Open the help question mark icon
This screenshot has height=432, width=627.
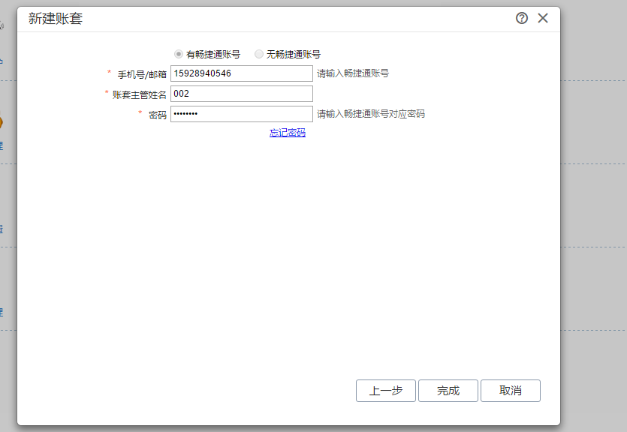521,18
